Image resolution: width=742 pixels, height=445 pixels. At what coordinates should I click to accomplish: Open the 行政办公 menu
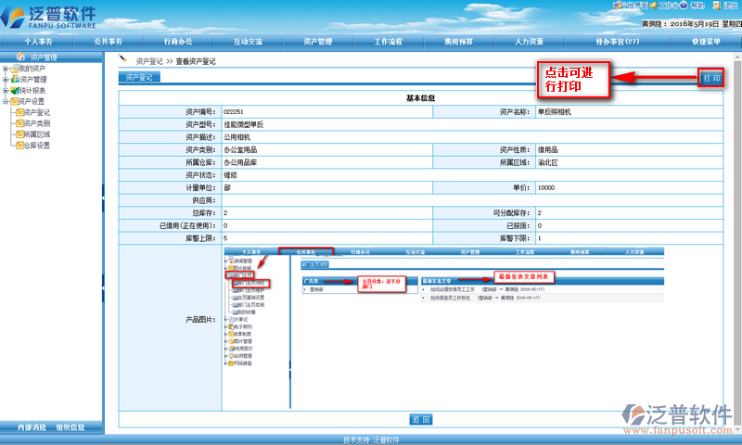point(177,42)
